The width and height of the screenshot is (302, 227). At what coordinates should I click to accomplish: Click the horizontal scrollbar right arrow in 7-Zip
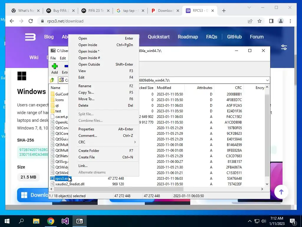(262, 189)
